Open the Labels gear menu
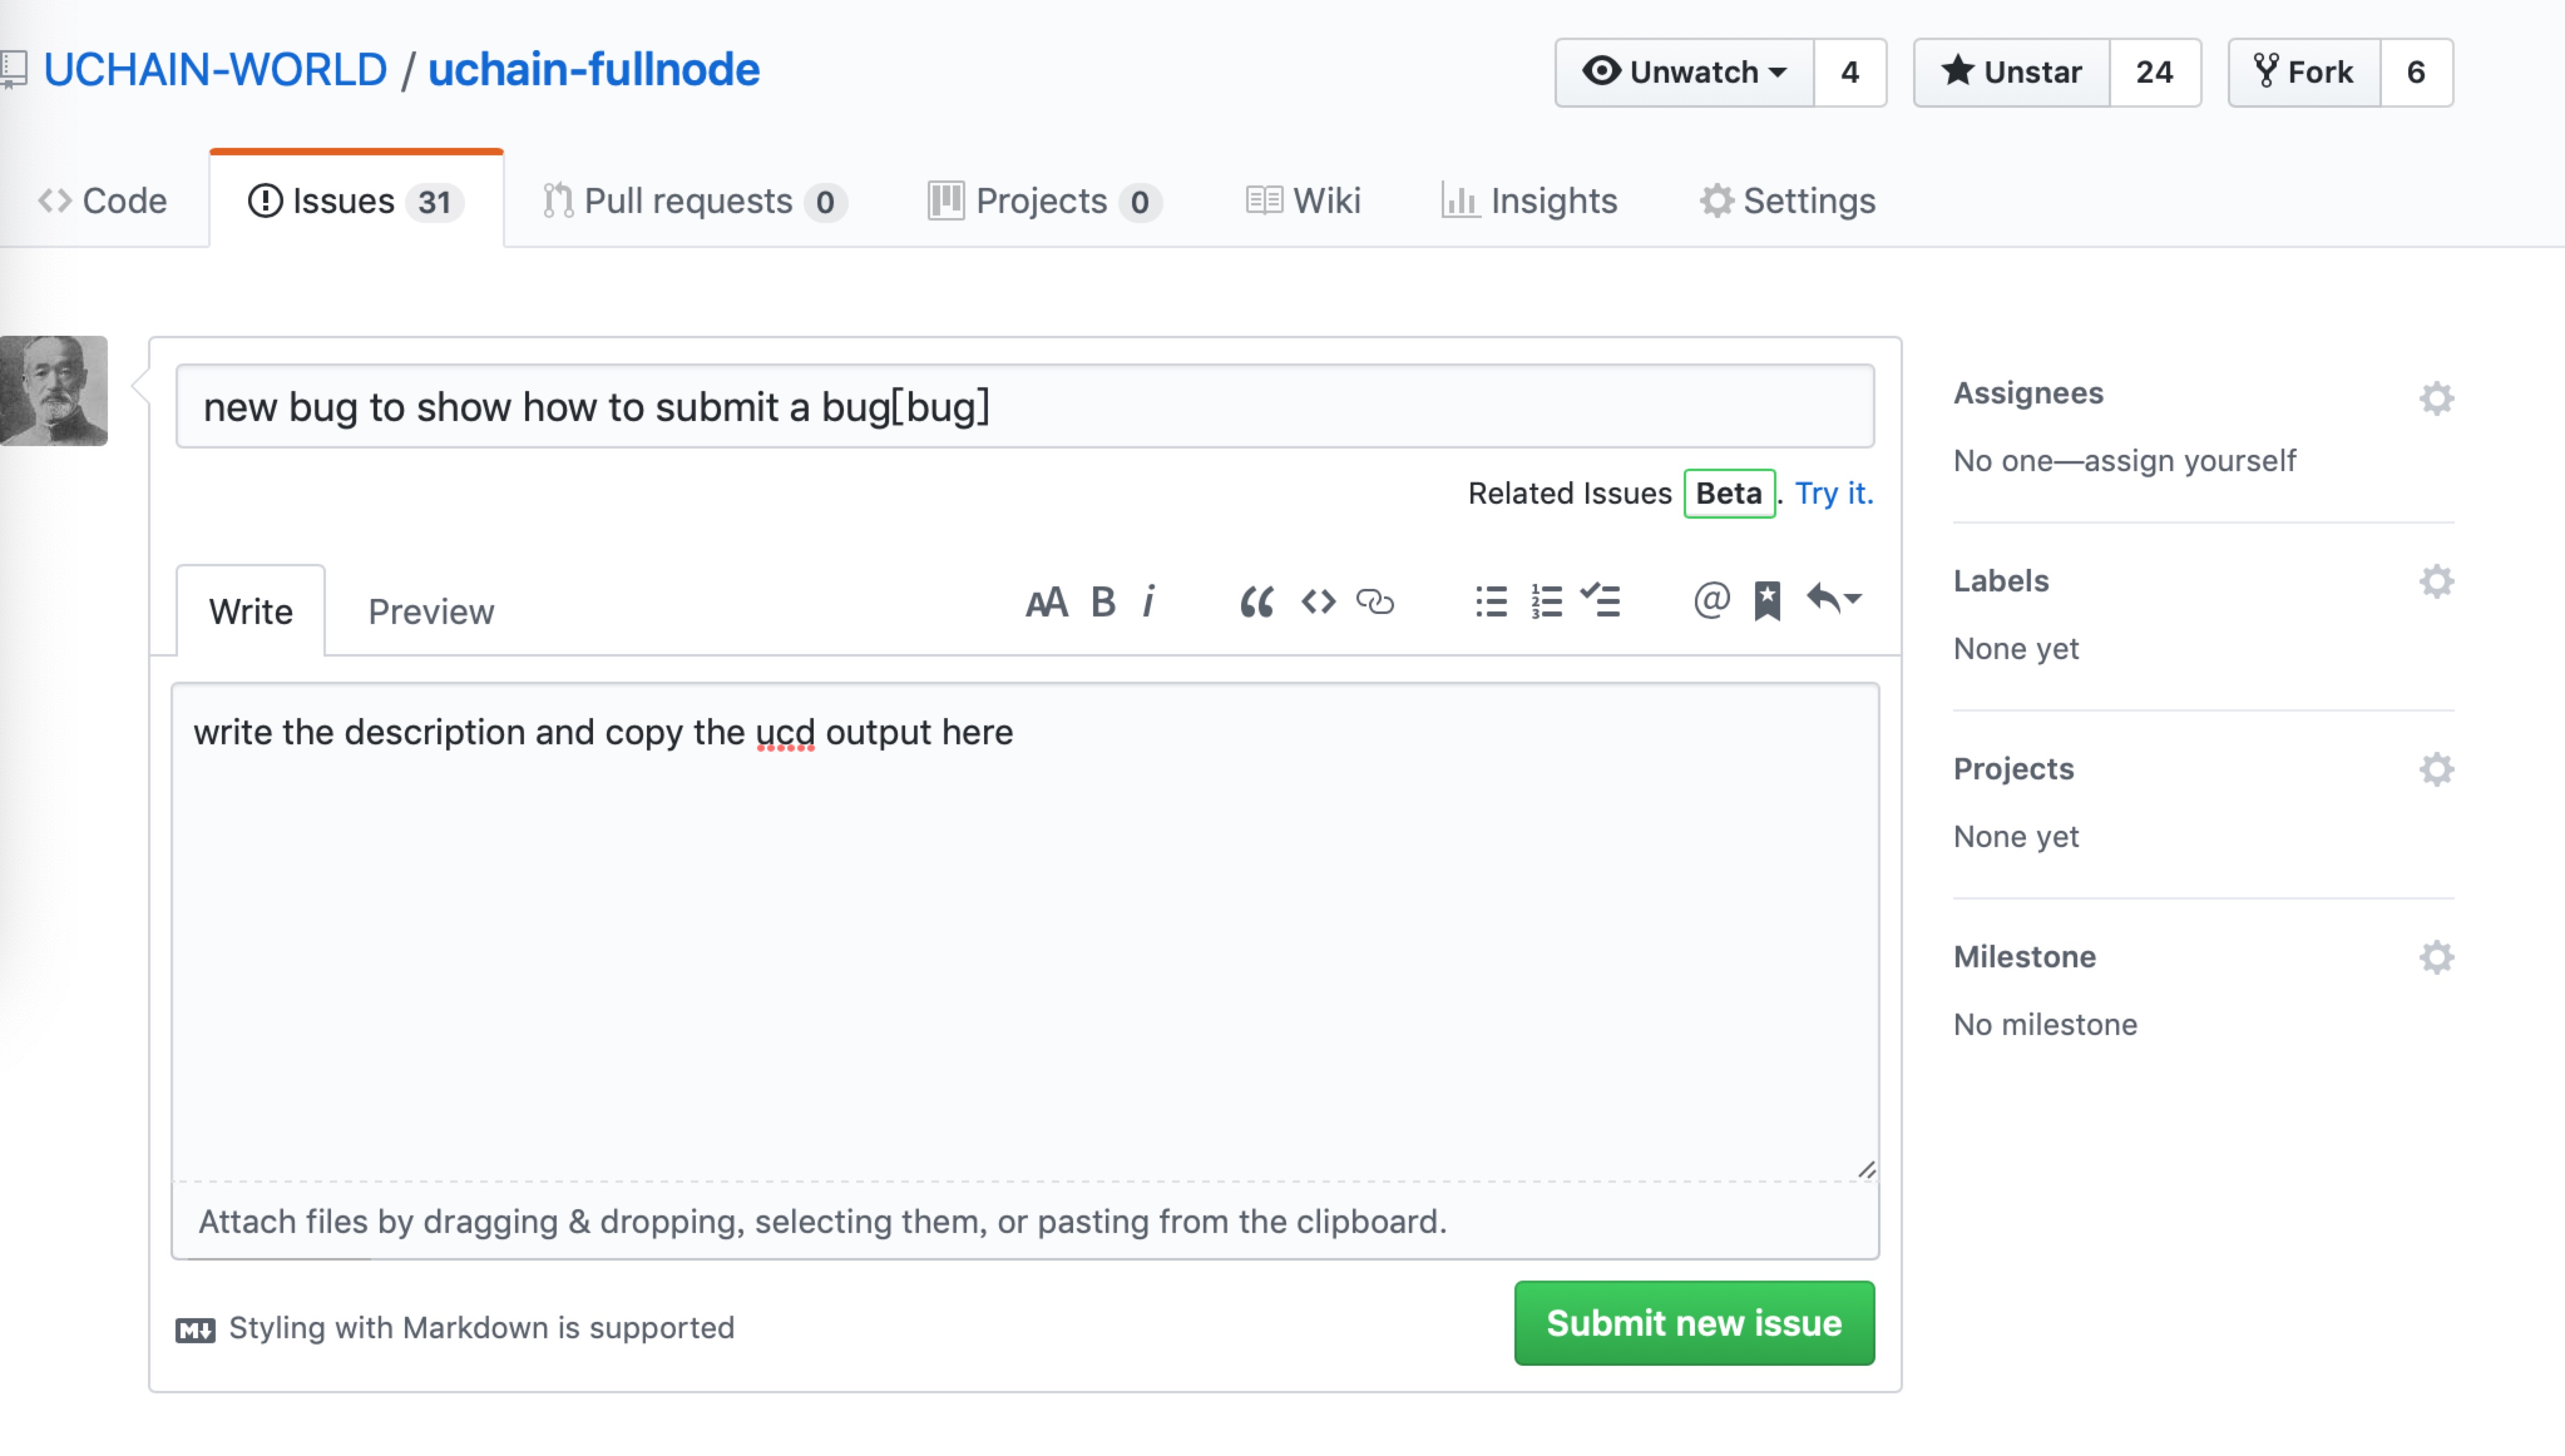This screenshot has width=2565, height=1456. (x=2436, y=582)
